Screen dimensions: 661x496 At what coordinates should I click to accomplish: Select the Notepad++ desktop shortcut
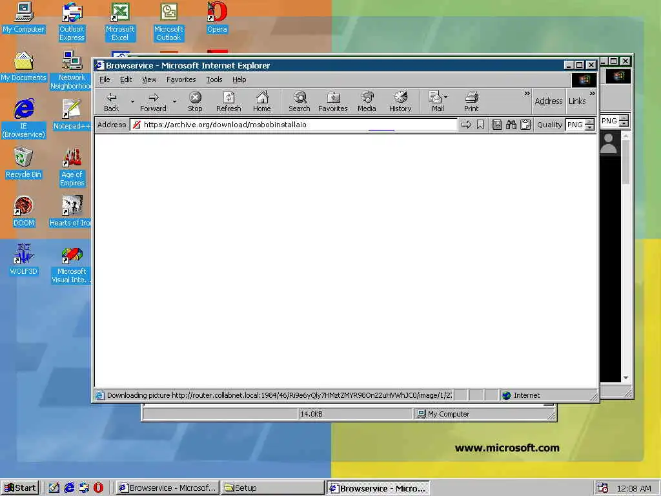72,115
